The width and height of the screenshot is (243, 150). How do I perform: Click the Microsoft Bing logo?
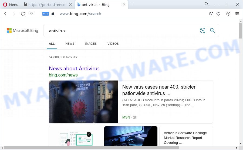click(22, 30)
